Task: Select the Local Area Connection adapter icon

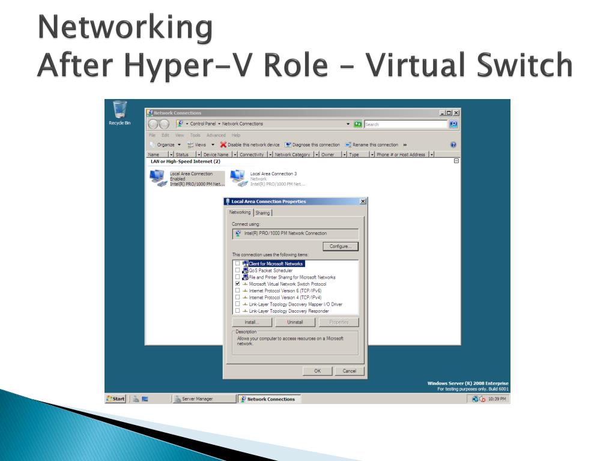Action: [158, 178]
